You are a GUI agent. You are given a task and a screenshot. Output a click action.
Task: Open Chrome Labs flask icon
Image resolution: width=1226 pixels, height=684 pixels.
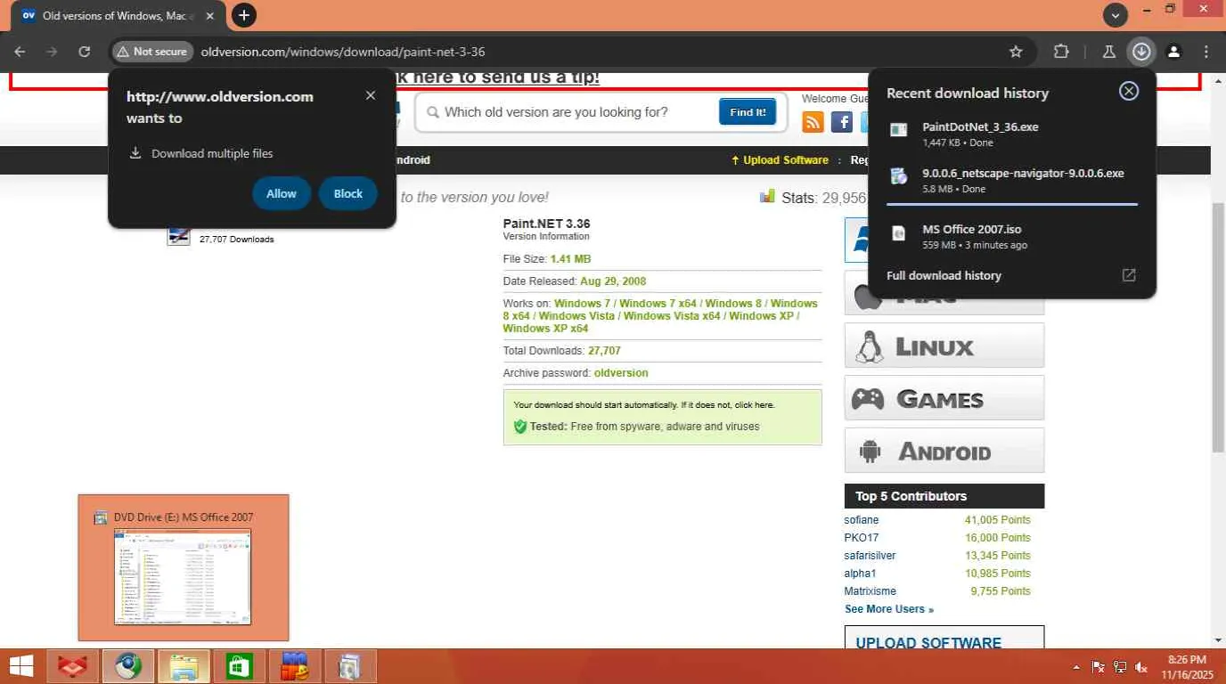pyautogui.click(x=1109, y=52)
